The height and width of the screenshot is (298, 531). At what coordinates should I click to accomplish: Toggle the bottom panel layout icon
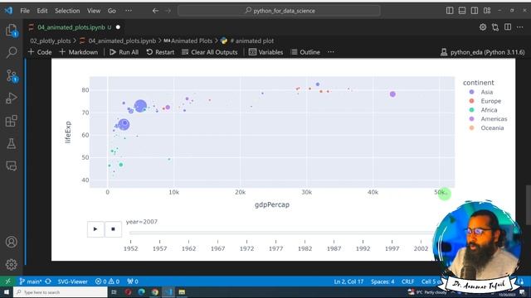(x=462, y=11)
